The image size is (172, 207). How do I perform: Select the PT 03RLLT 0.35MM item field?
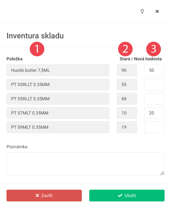pyautogui.click(x=58, y=84)
